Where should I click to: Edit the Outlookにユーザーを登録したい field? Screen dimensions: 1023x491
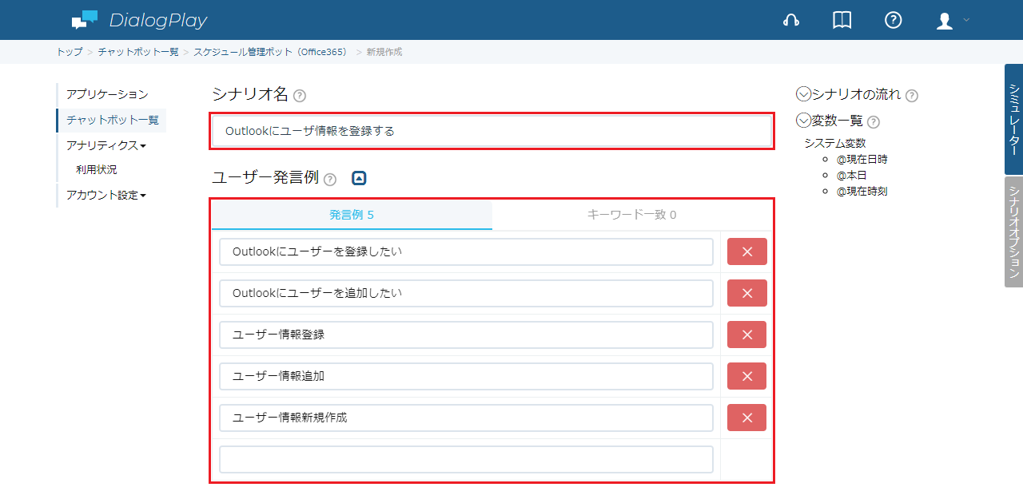[x=466, y=251]
